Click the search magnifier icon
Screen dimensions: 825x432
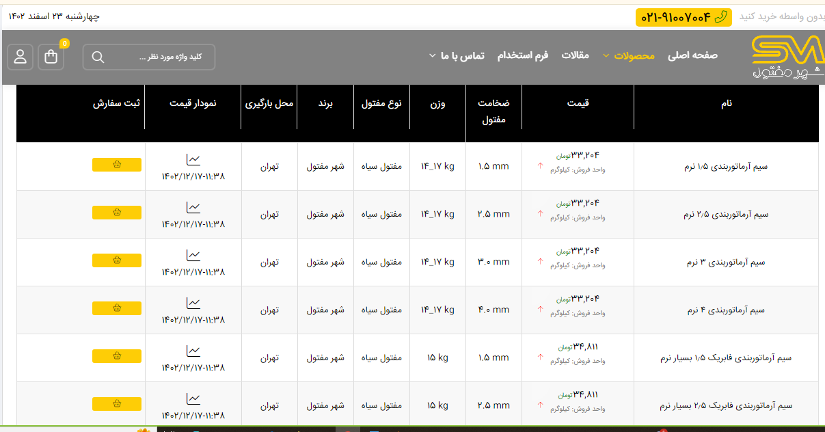98,57
